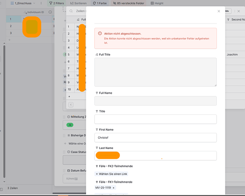Click the Full Title text area

[x=156, y=72]
